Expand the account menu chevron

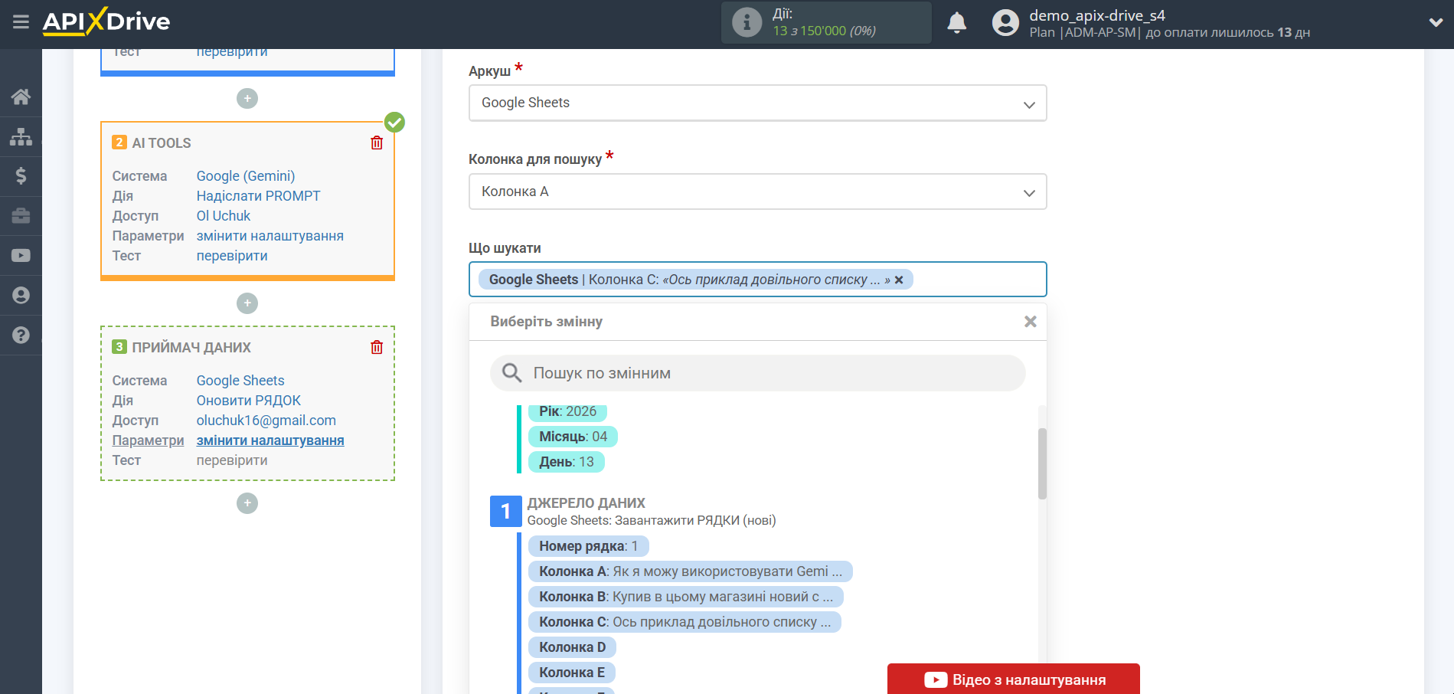coord(1436,23)
